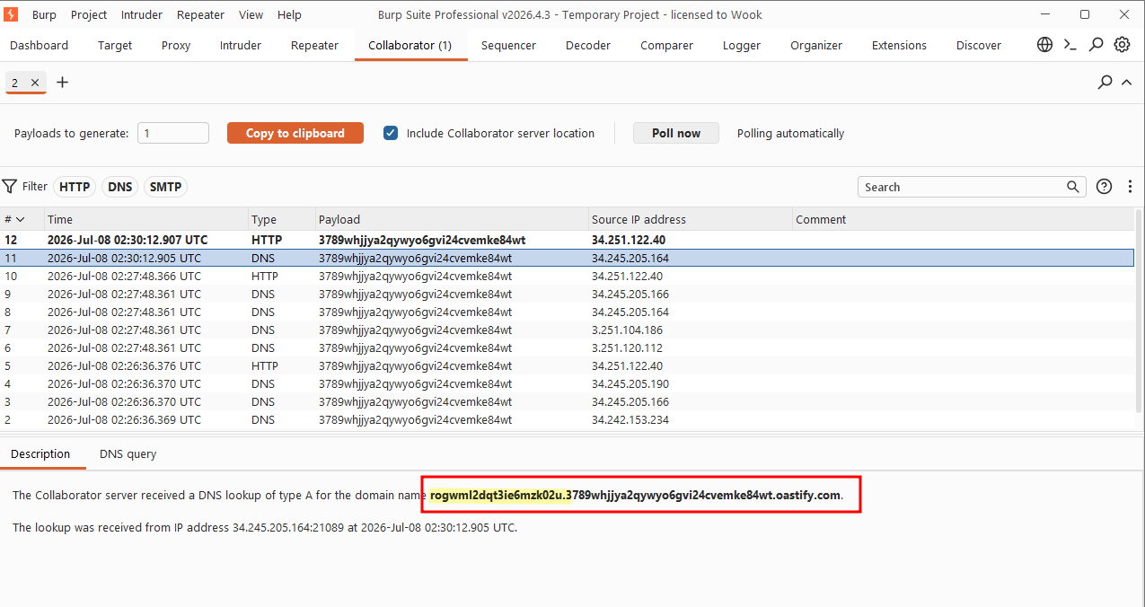Open Burp settings gear icon
The image size is (1145, 607).
[x=1123, y=45]
